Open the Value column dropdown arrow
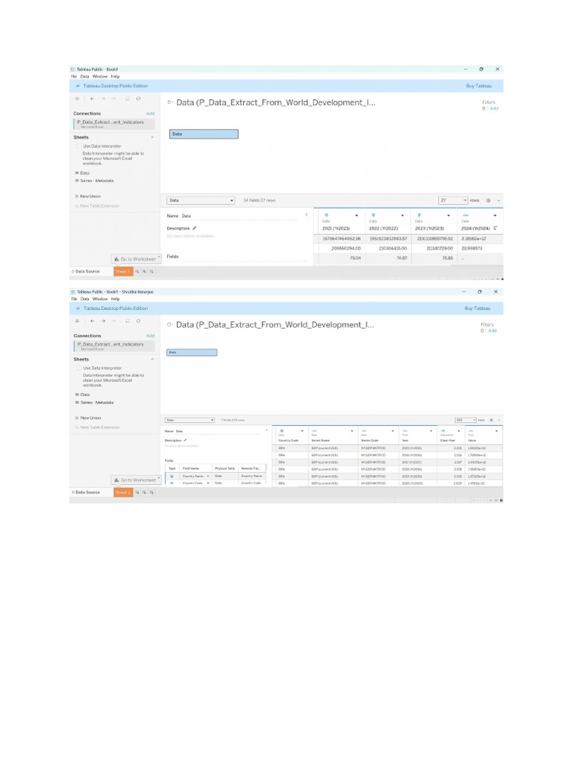 point(496,431)
